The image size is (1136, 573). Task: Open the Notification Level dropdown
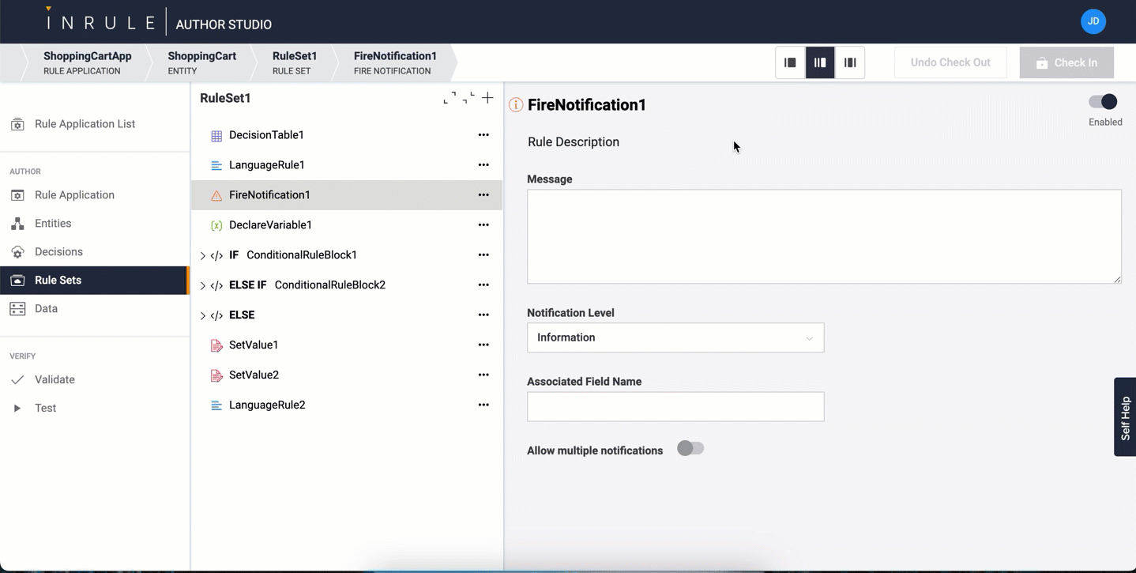(x=675, y=337)
